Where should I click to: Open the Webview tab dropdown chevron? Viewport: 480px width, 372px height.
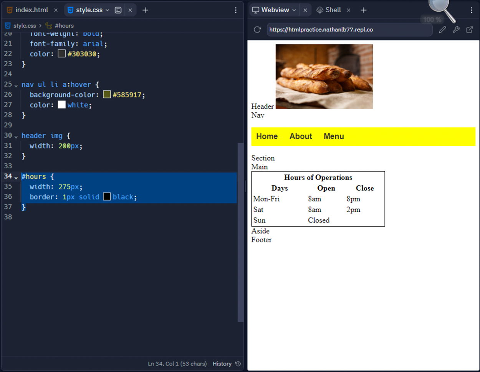(x=294, y=10)
